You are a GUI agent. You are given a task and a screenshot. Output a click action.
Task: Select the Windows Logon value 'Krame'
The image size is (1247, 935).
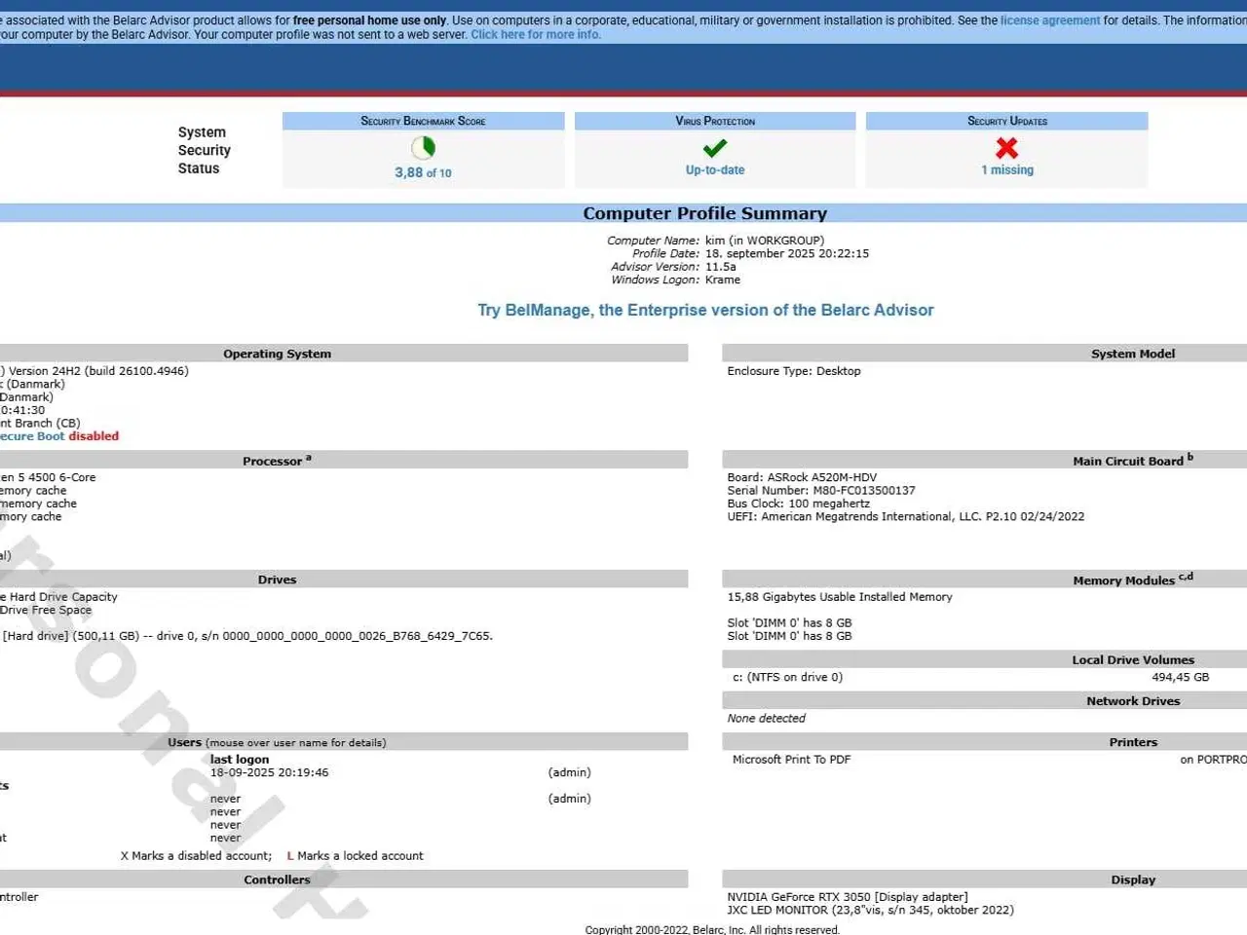[723, 280]
